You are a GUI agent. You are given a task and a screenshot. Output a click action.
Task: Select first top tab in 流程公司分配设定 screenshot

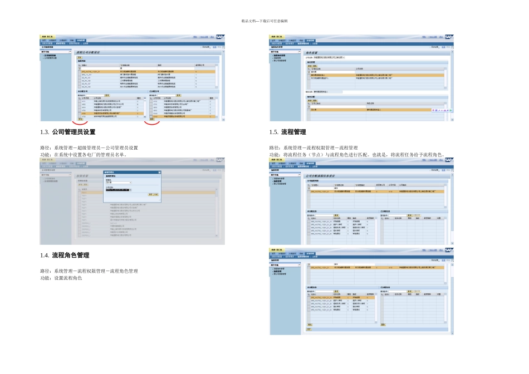pyautogui.click(x=44, y=41)
